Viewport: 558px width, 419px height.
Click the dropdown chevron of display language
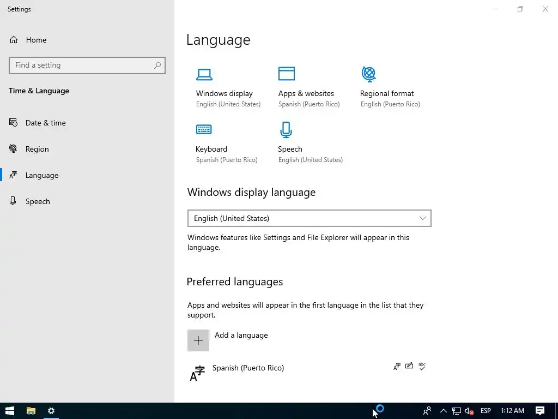point(422,218)
